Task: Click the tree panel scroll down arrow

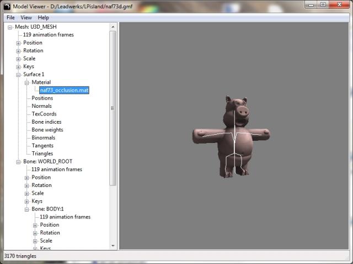Action: tap(113, 246)
